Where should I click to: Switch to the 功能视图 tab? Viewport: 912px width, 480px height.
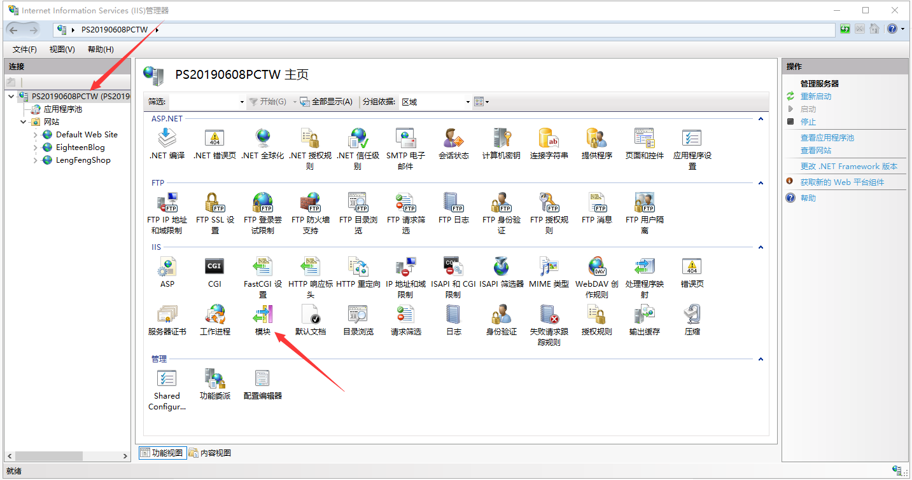(x=163, y=453)
